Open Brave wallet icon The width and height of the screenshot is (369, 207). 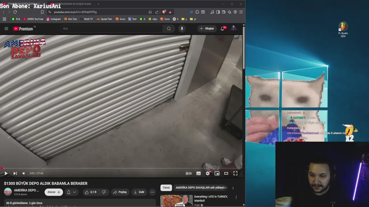coord(224,12)
